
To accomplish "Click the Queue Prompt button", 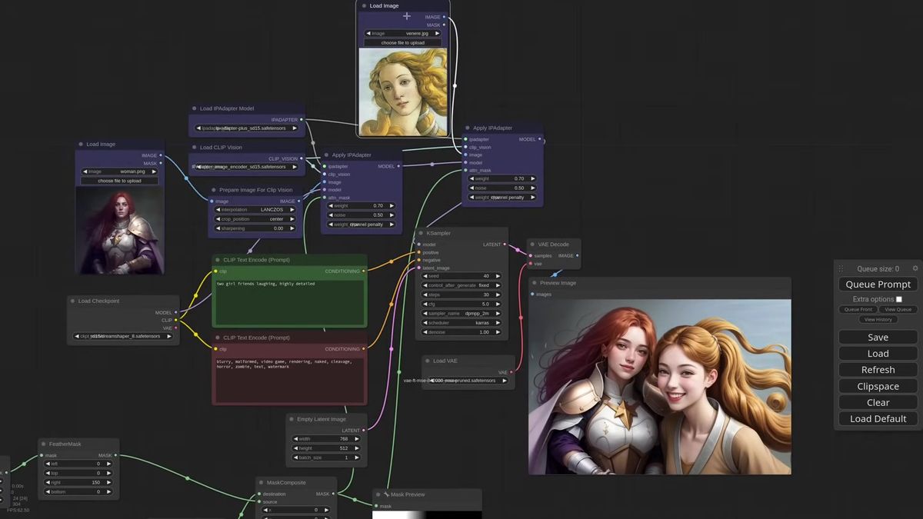I will (x=878, y=284).
